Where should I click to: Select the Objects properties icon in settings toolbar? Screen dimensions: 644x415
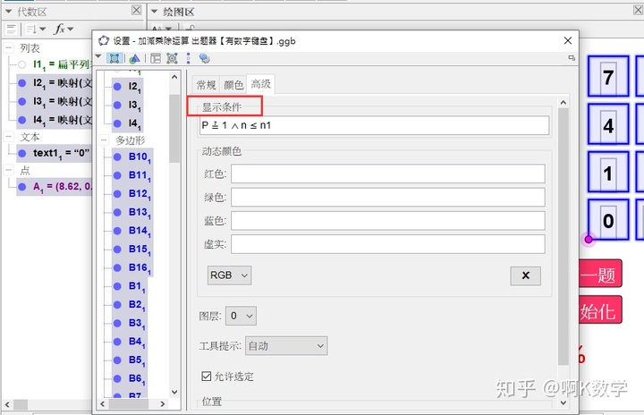(114, 58)
